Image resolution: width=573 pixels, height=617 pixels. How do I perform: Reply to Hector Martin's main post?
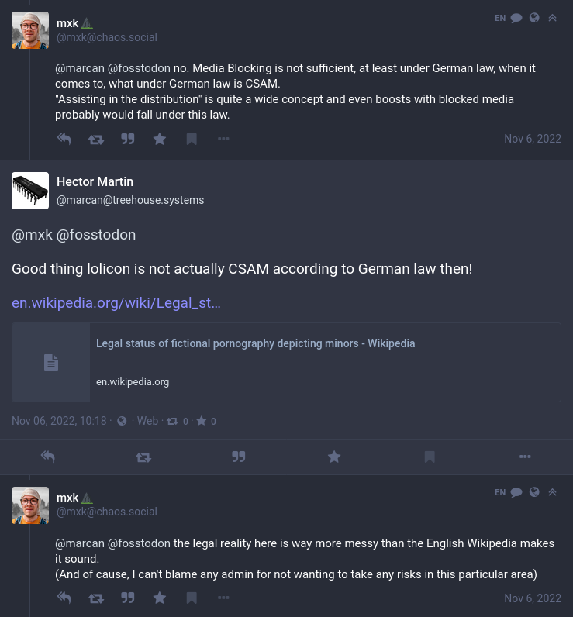coord(47,457)
